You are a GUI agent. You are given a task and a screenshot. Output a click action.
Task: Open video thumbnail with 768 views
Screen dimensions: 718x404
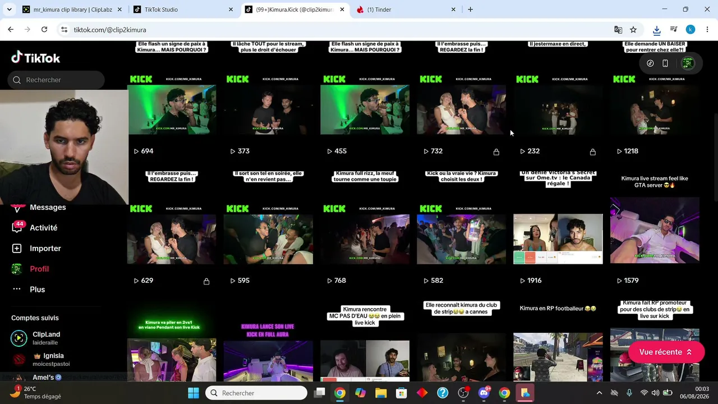[x=365, y=229]
